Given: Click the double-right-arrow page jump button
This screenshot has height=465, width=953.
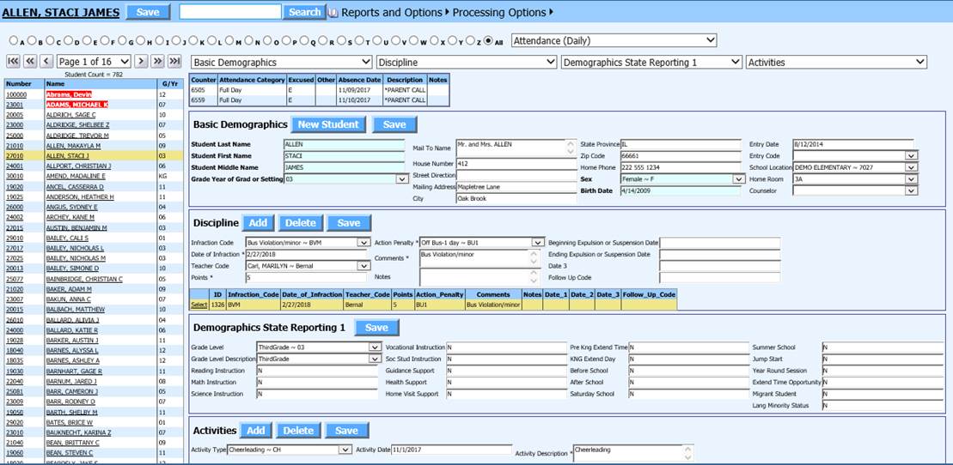Looking at the screenshot, I should point(157,61).
